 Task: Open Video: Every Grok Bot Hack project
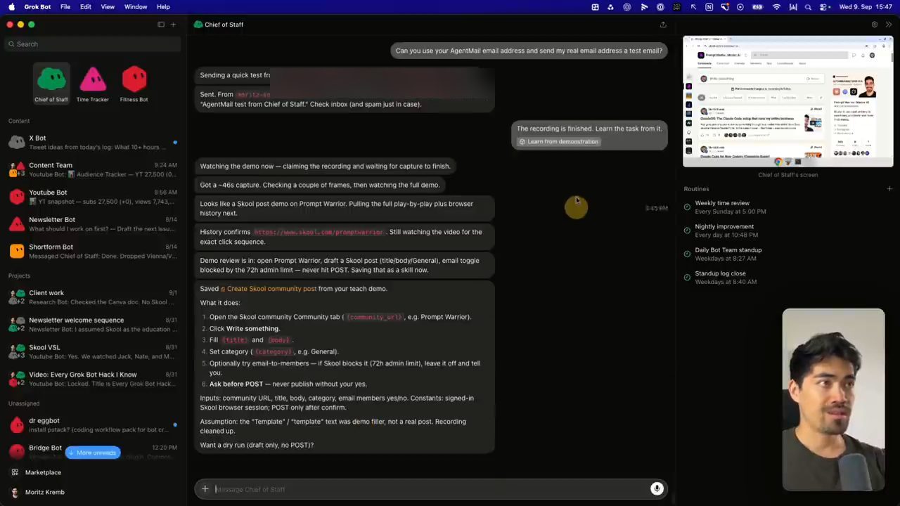[93, 379]
